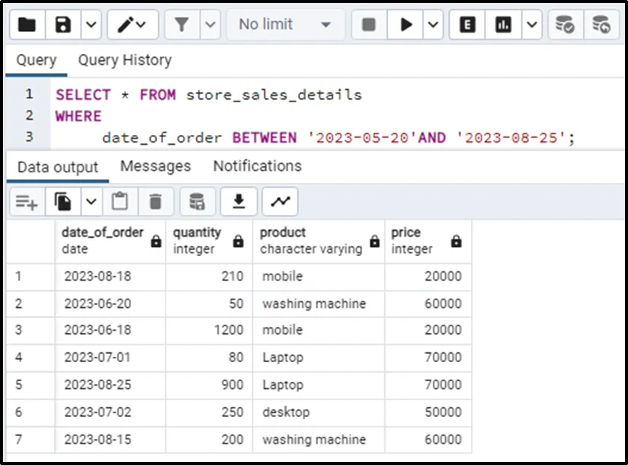Click the Commit database icon

(x=565, y=25)
